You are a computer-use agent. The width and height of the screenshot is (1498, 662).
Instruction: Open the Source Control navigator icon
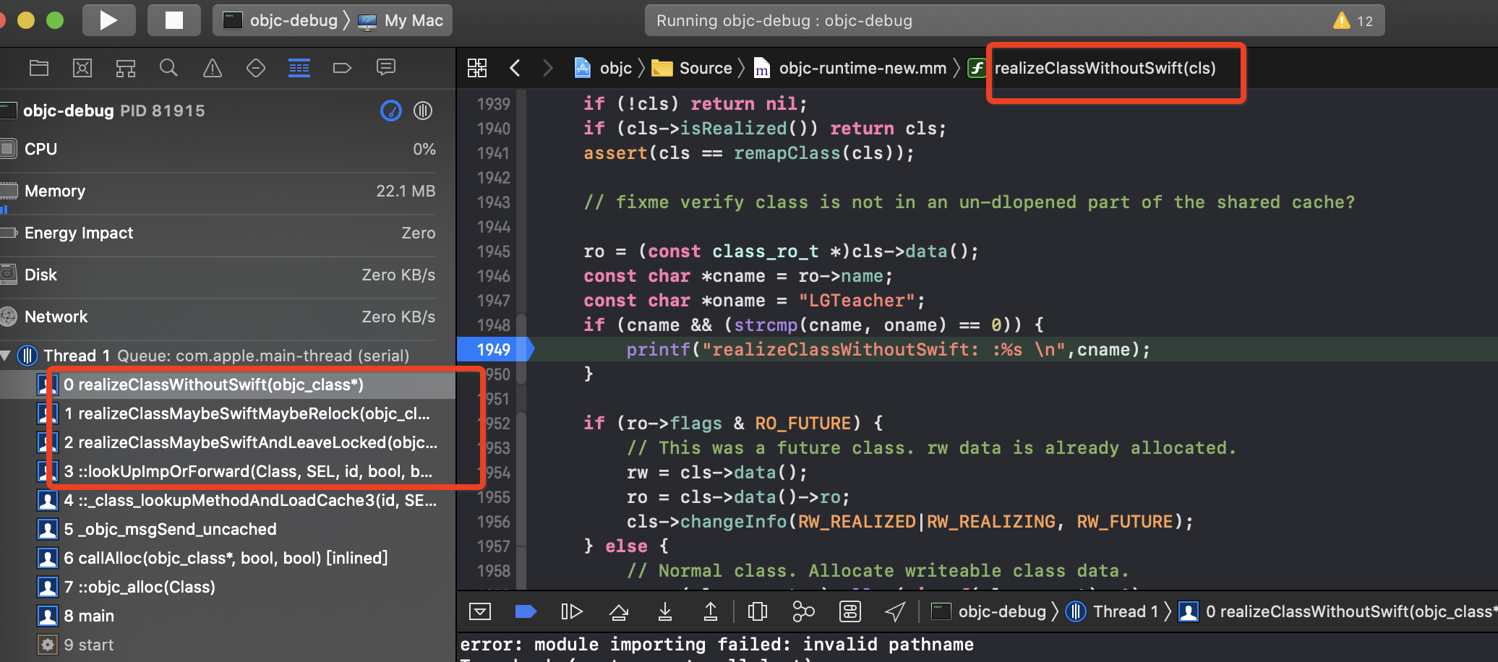pos(82,68)
